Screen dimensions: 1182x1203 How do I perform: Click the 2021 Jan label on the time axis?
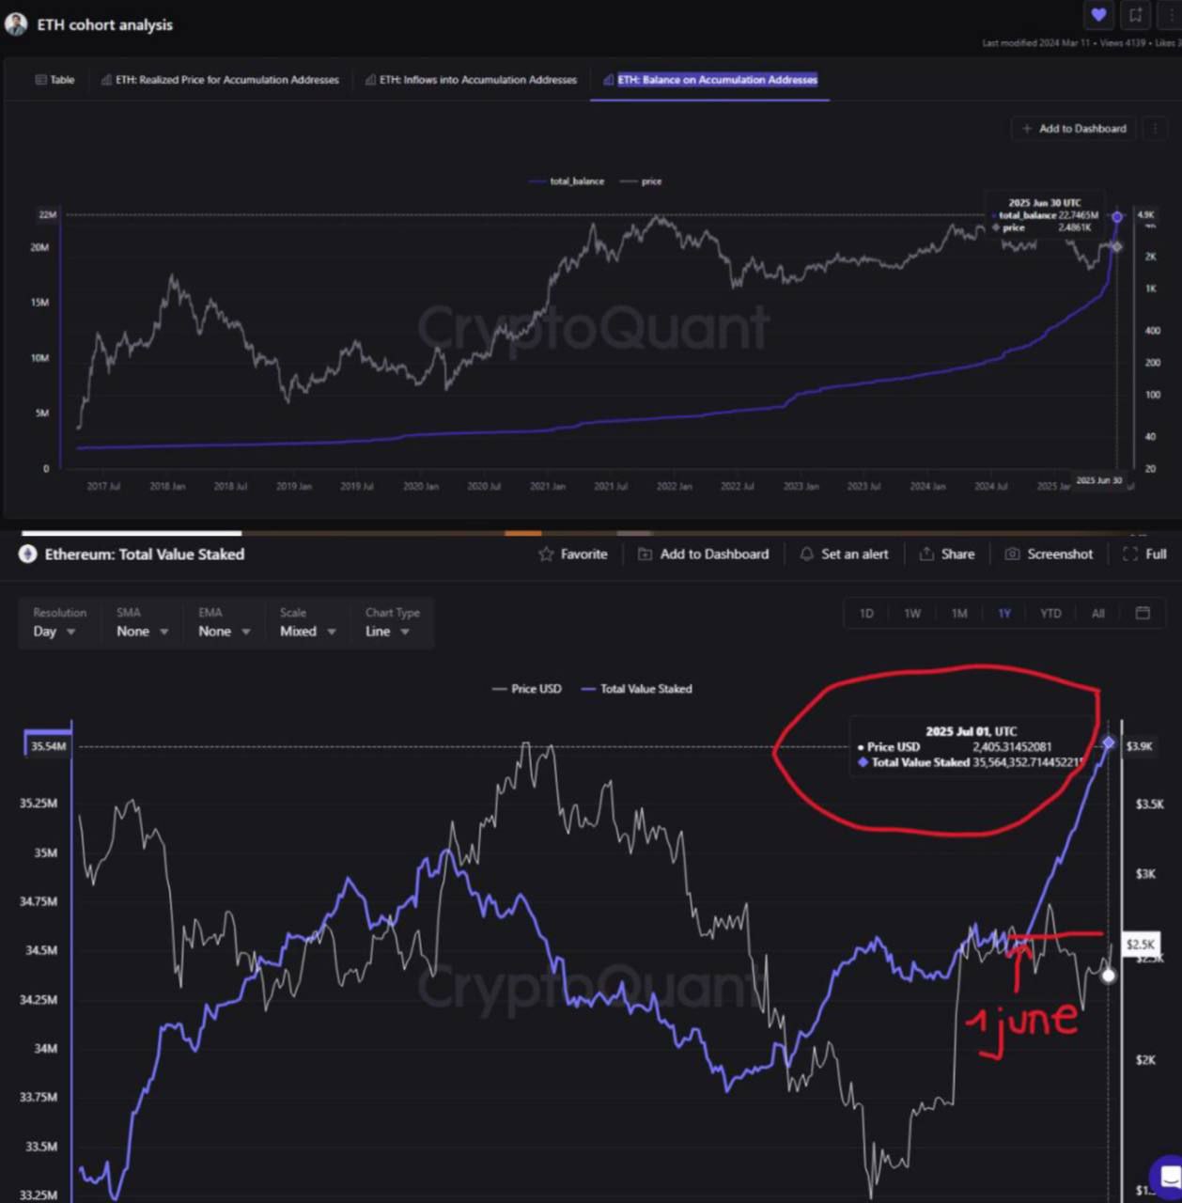point(547,487)
